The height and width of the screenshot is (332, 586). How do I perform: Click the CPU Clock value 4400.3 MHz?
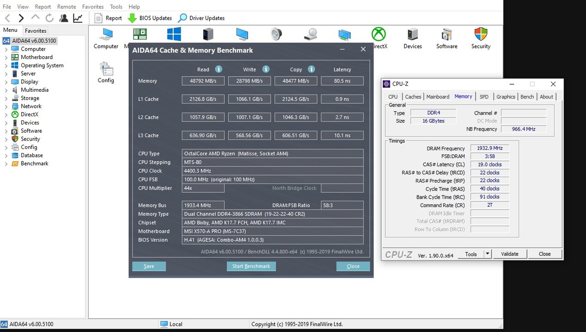[273, 171]
